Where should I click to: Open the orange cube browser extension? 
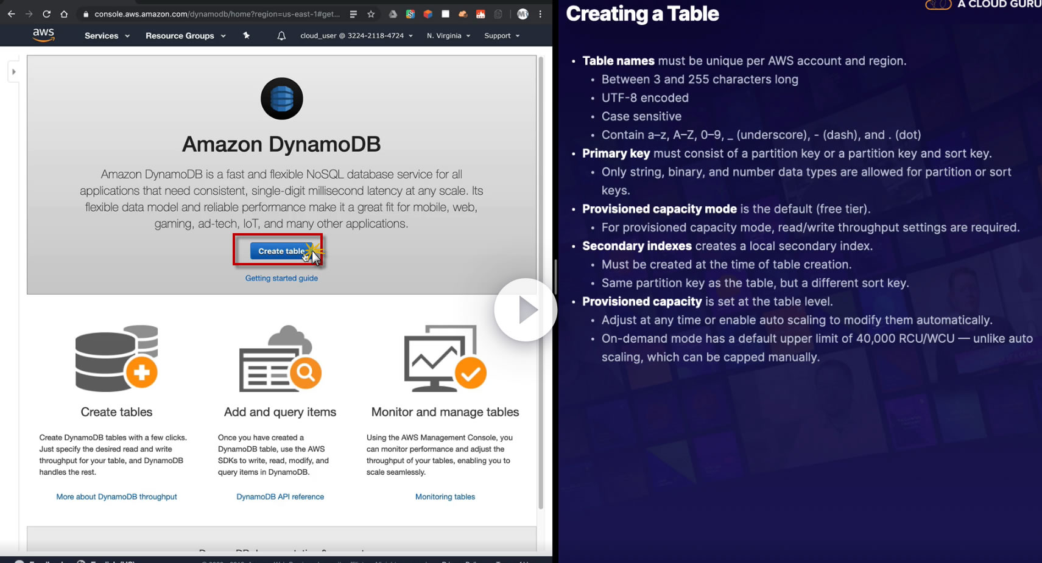point(428,14)
